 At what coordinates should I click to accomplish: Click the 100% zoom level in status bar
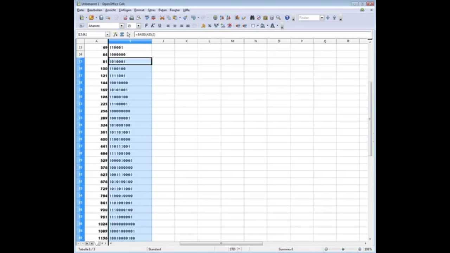coord(368,249)
